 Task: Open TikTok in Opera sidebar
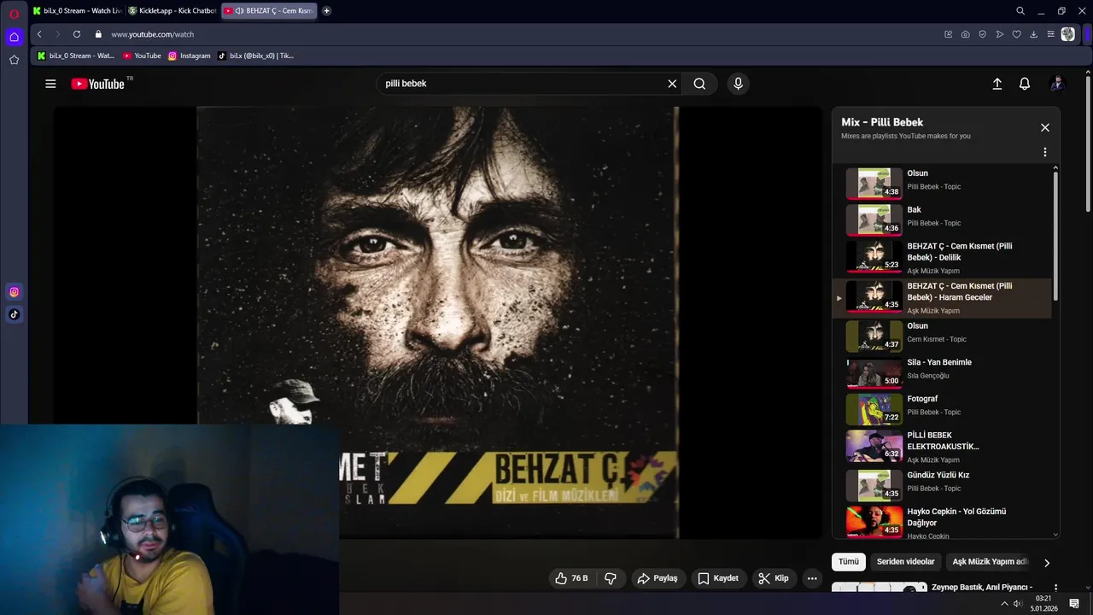click(14, 314)
